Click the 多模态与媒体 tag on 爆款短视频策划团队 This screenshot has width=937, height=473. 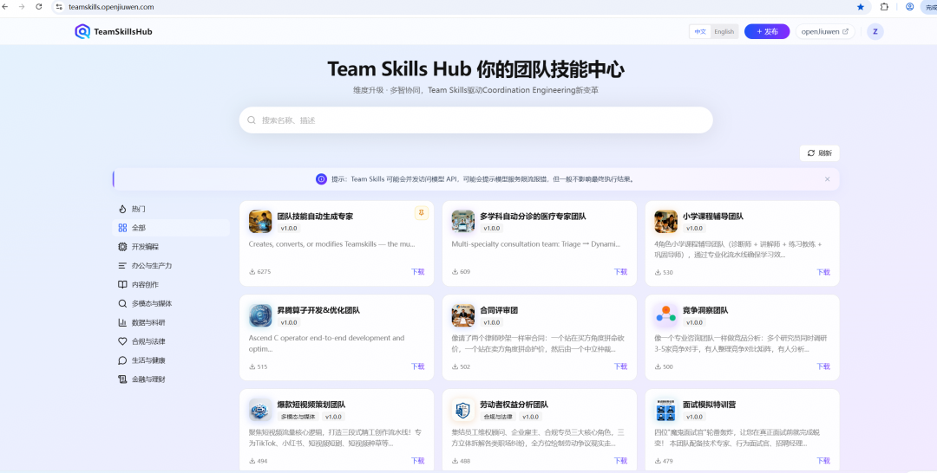298,417
